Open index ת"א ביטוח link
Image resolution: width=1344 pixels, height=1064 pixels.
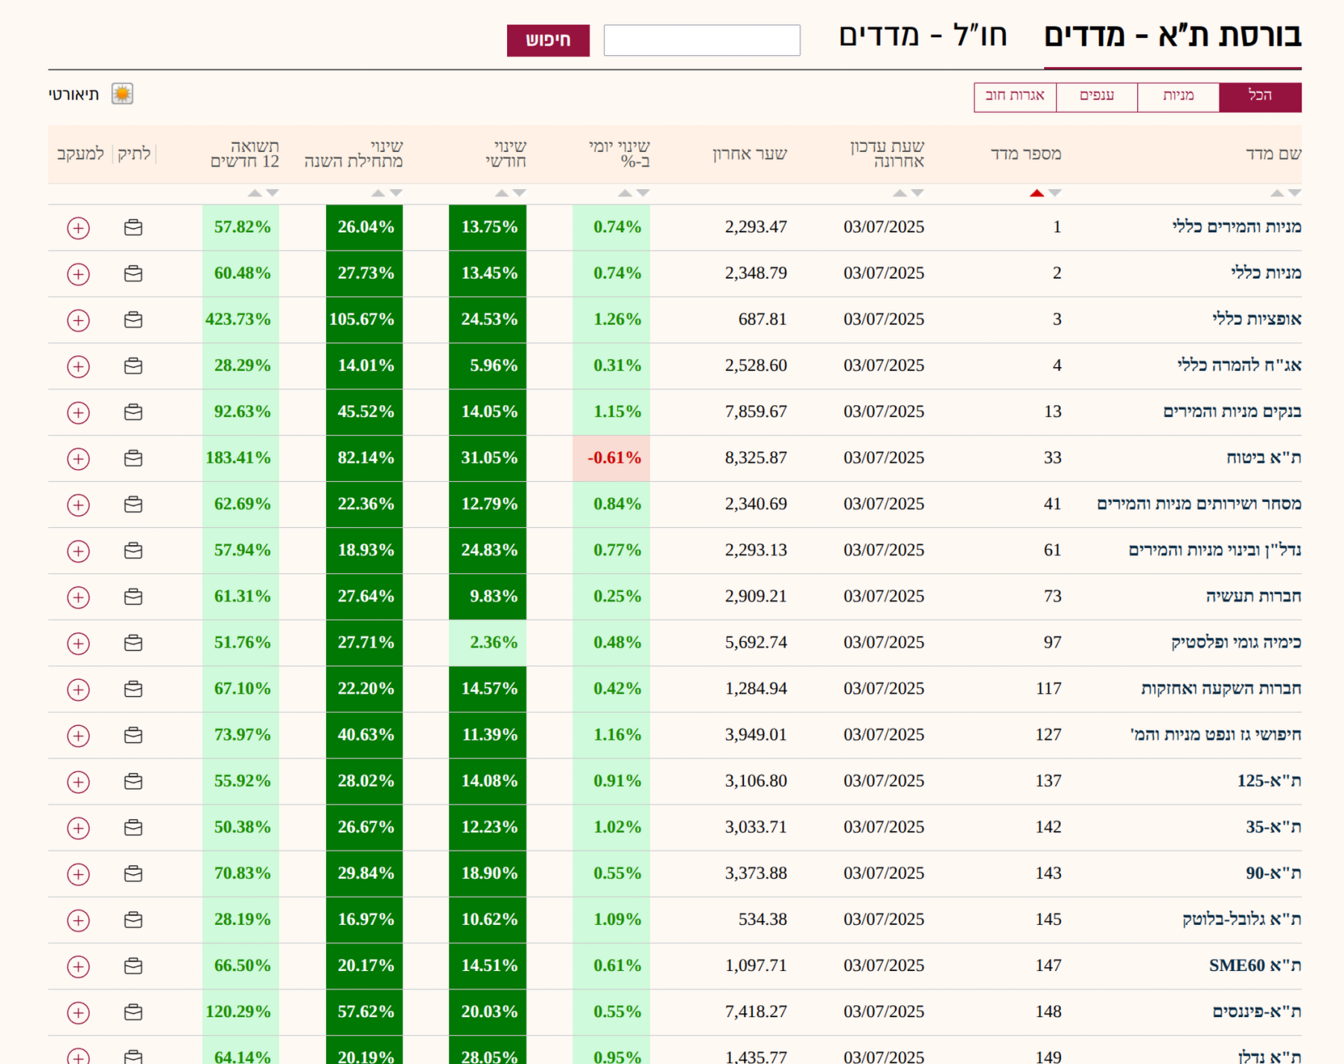click(1264, 458)
